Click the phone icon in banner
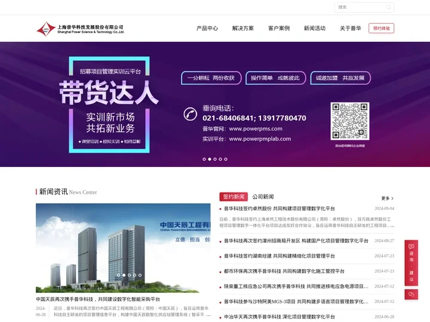Screen dimensions: 430x322 [190, 114]
